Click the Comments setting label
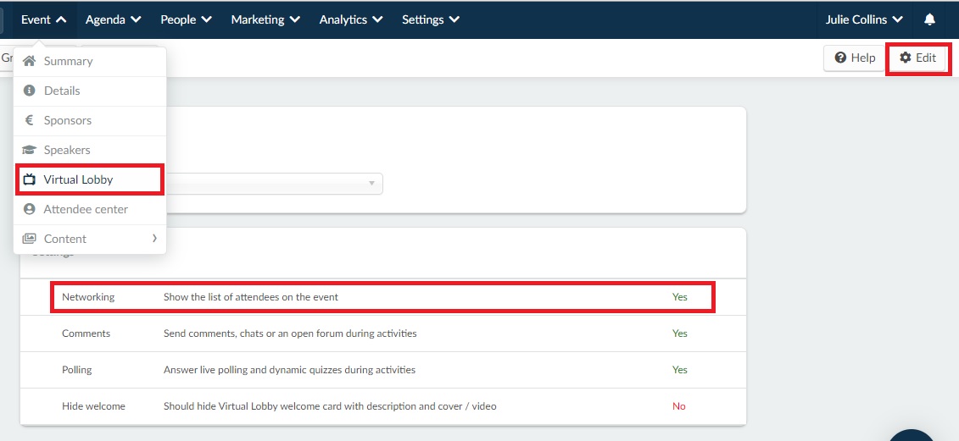Image resolution: width=959 pixels, height=441 pixels. [x=86, y=334]
